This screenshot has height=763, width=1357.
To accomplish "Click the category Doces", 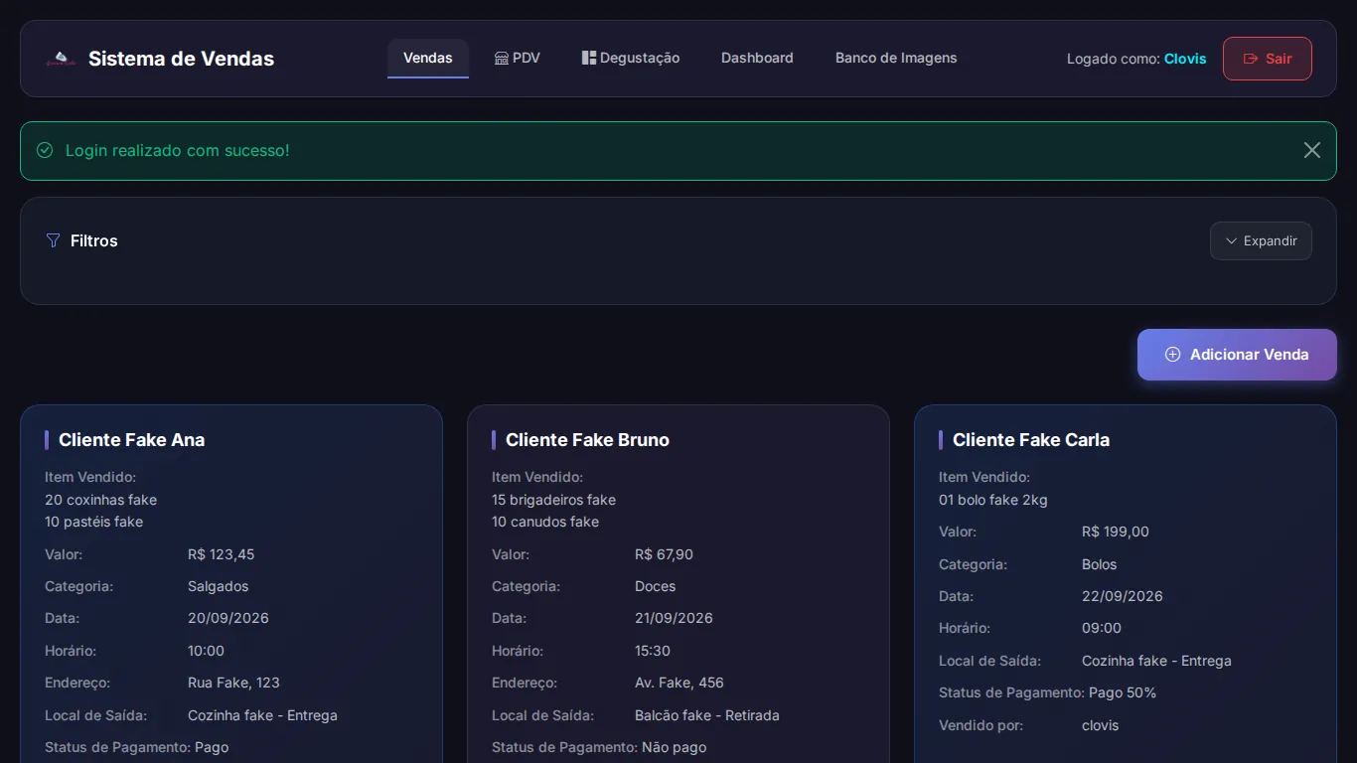I will [655, 586].
